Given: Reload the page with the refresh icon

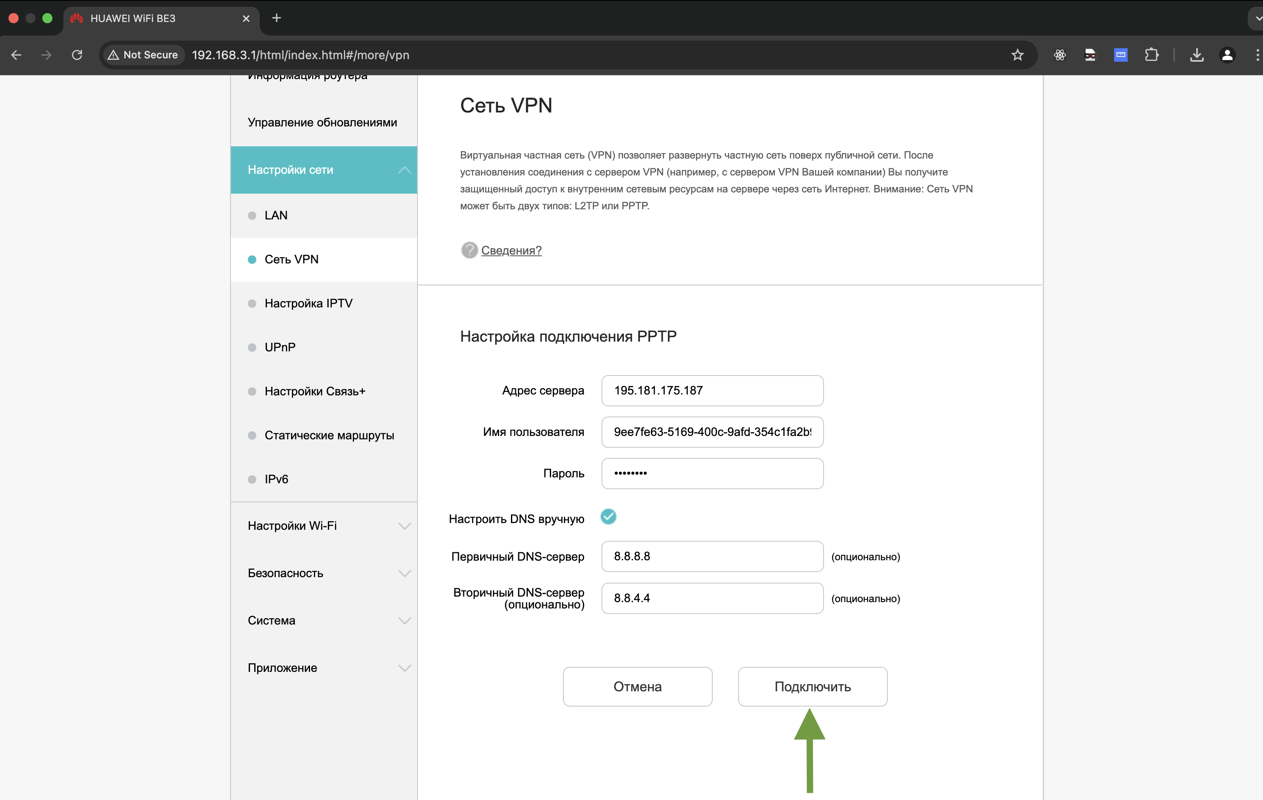Looking at the screenshot, I should click(x=77, y=55).
